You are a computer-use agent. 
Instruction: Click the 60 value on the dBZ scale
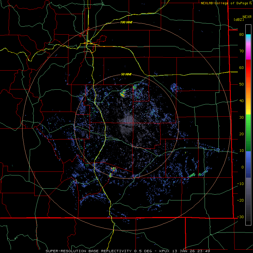tap(241, 67)
